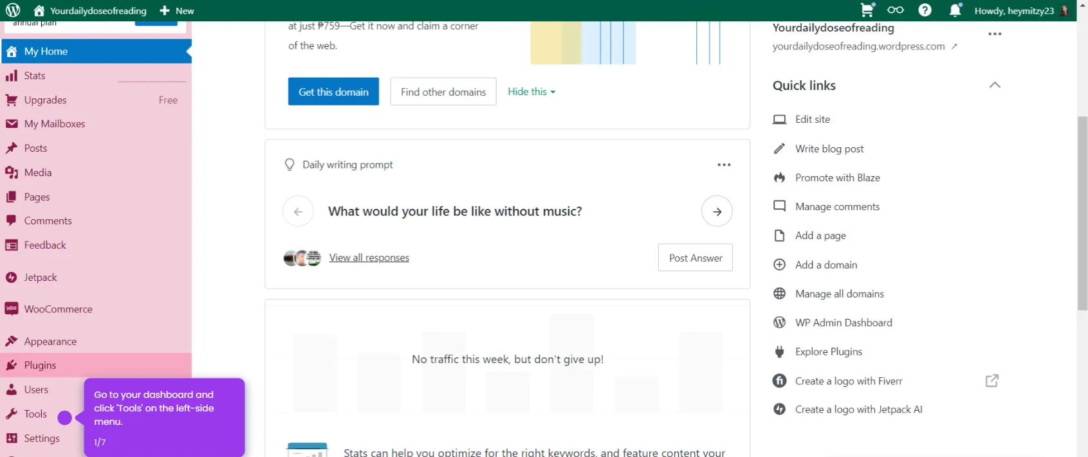Click the Tools wrench icon
Image resolution: width=1088 pixels, height=457 pixels.
(x=12, y=414)
